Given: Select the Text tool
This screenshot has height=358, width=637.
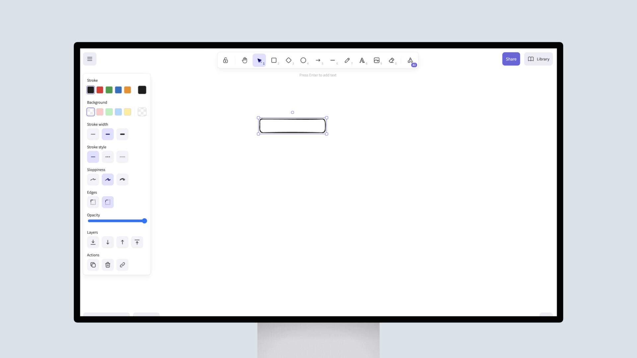Looking at the screenshot, I should (362, 60).
